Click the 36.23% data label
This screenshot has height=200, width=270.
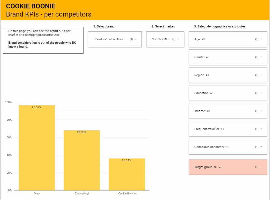click(x=127, y=161)
